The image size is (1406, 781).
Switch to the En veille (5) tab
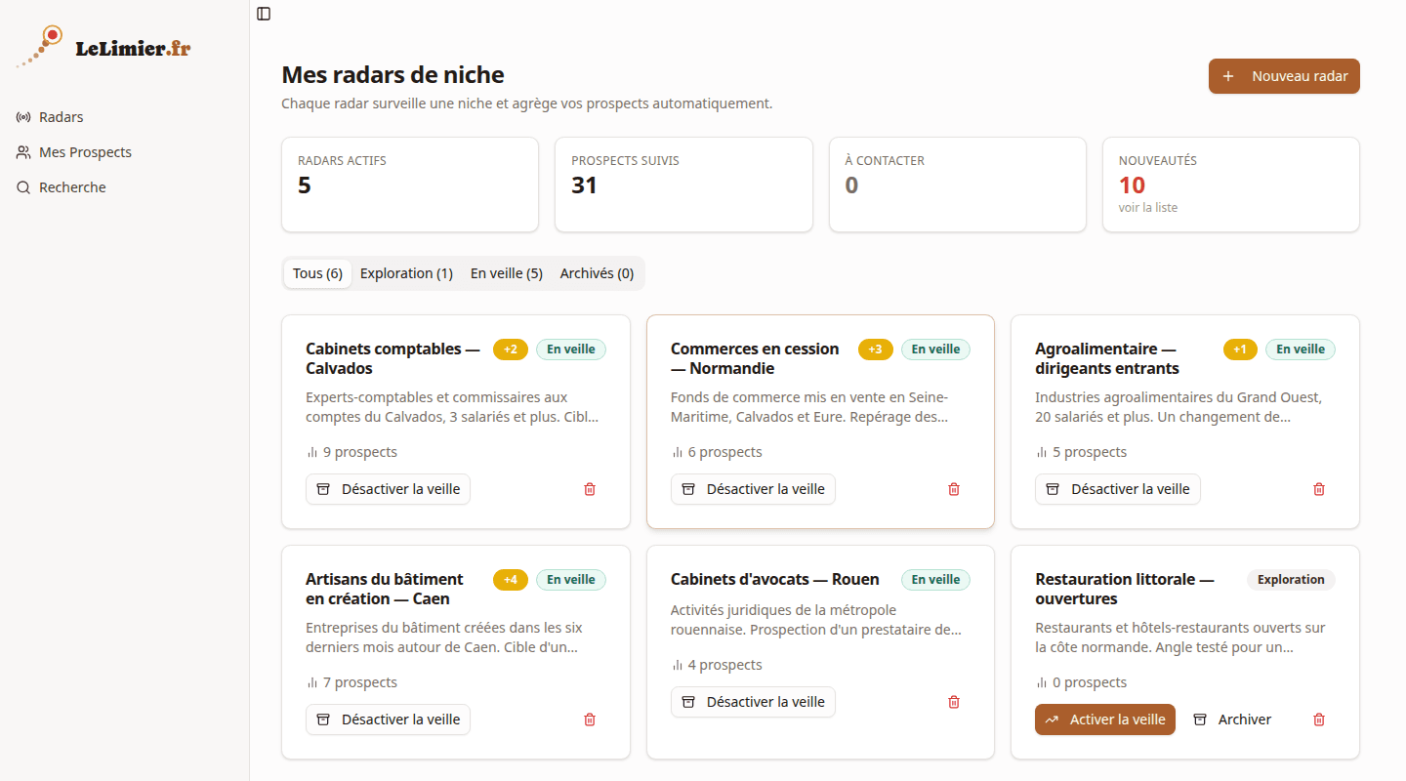(x=507, y=273)
